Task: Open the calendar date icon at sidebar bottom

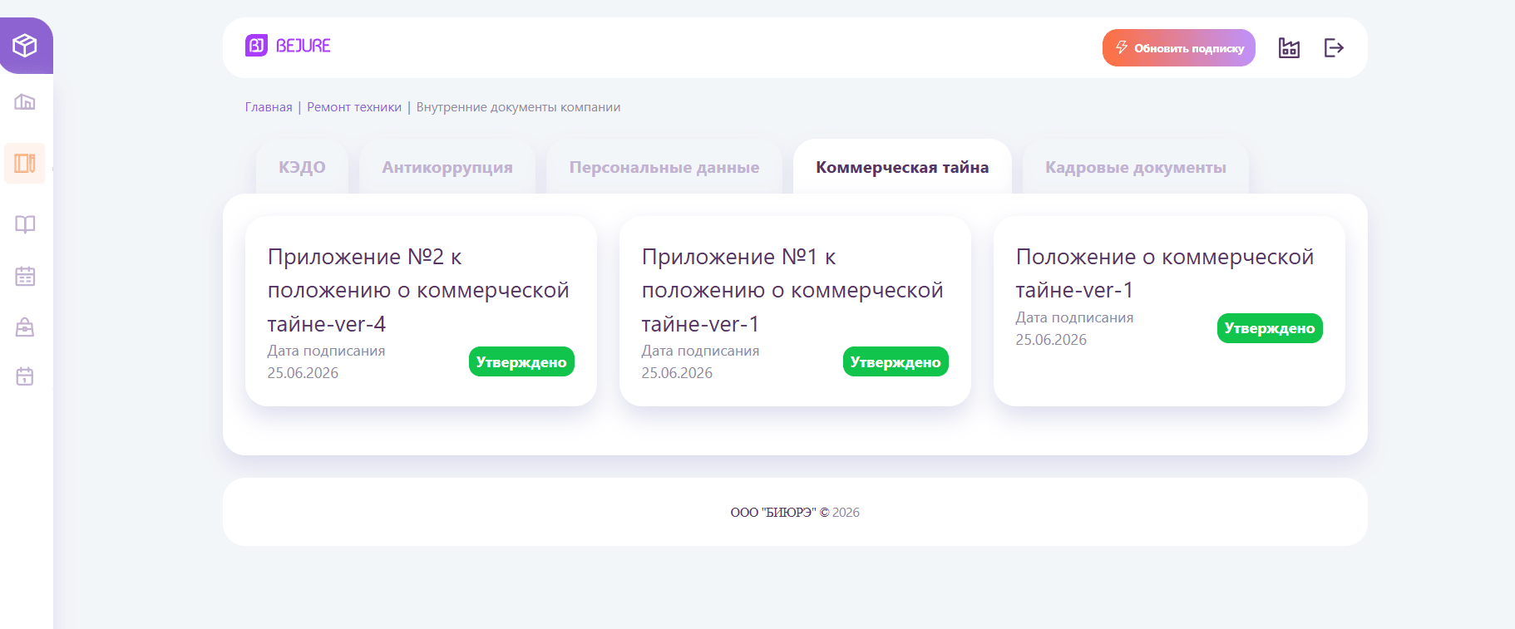Action: tap(25, 376)
